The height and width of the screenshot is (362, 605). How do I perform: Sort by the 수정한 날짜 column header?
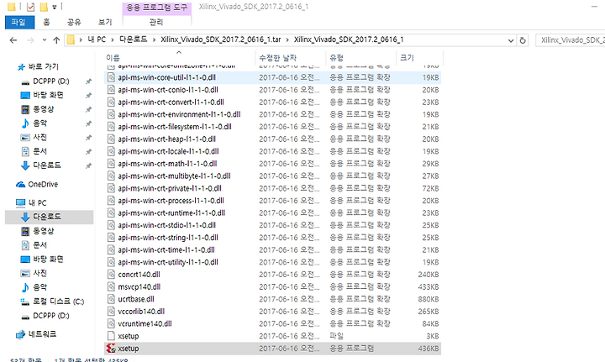tap(278, 58)
